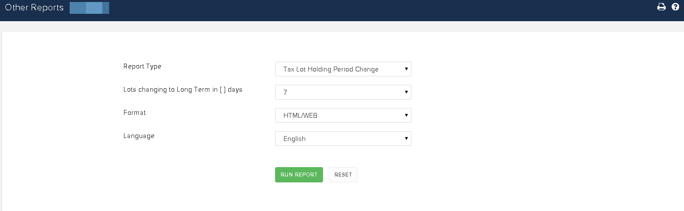This screenshot has height=211, width=684.
Task: Click the arrow on Format selector
Action: point(406,115)
